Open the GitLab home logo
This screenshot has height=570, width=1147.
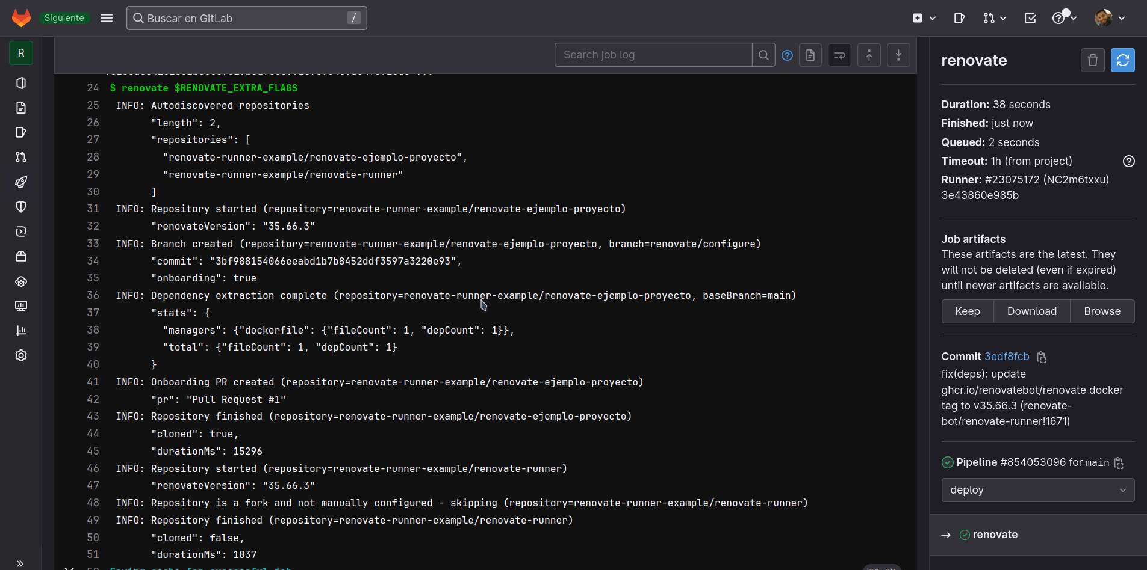21,18
